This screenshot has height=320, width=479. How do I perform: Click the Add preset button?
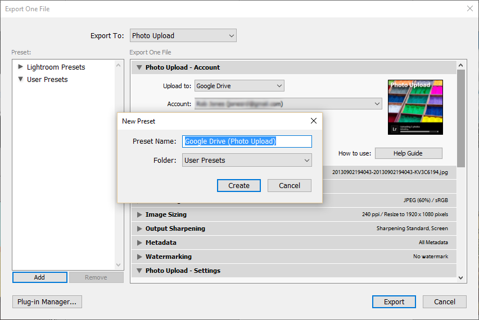39,277
